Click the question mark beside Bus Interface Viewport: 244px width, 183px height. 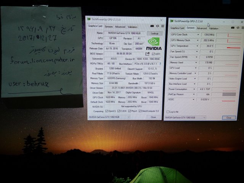point(160,64)
